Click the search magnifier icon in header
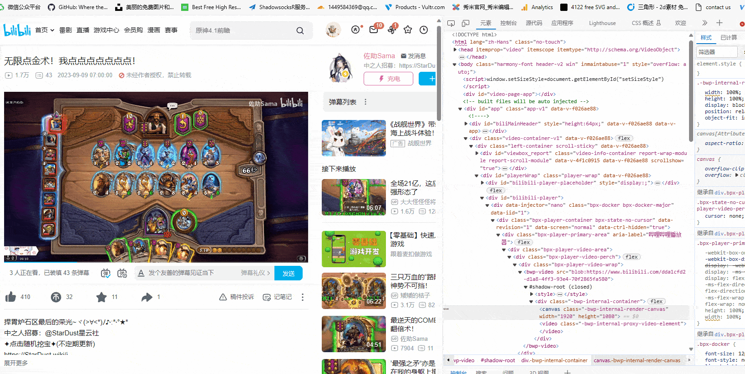This screenshot has width=745, height=374. coord(300,30)
